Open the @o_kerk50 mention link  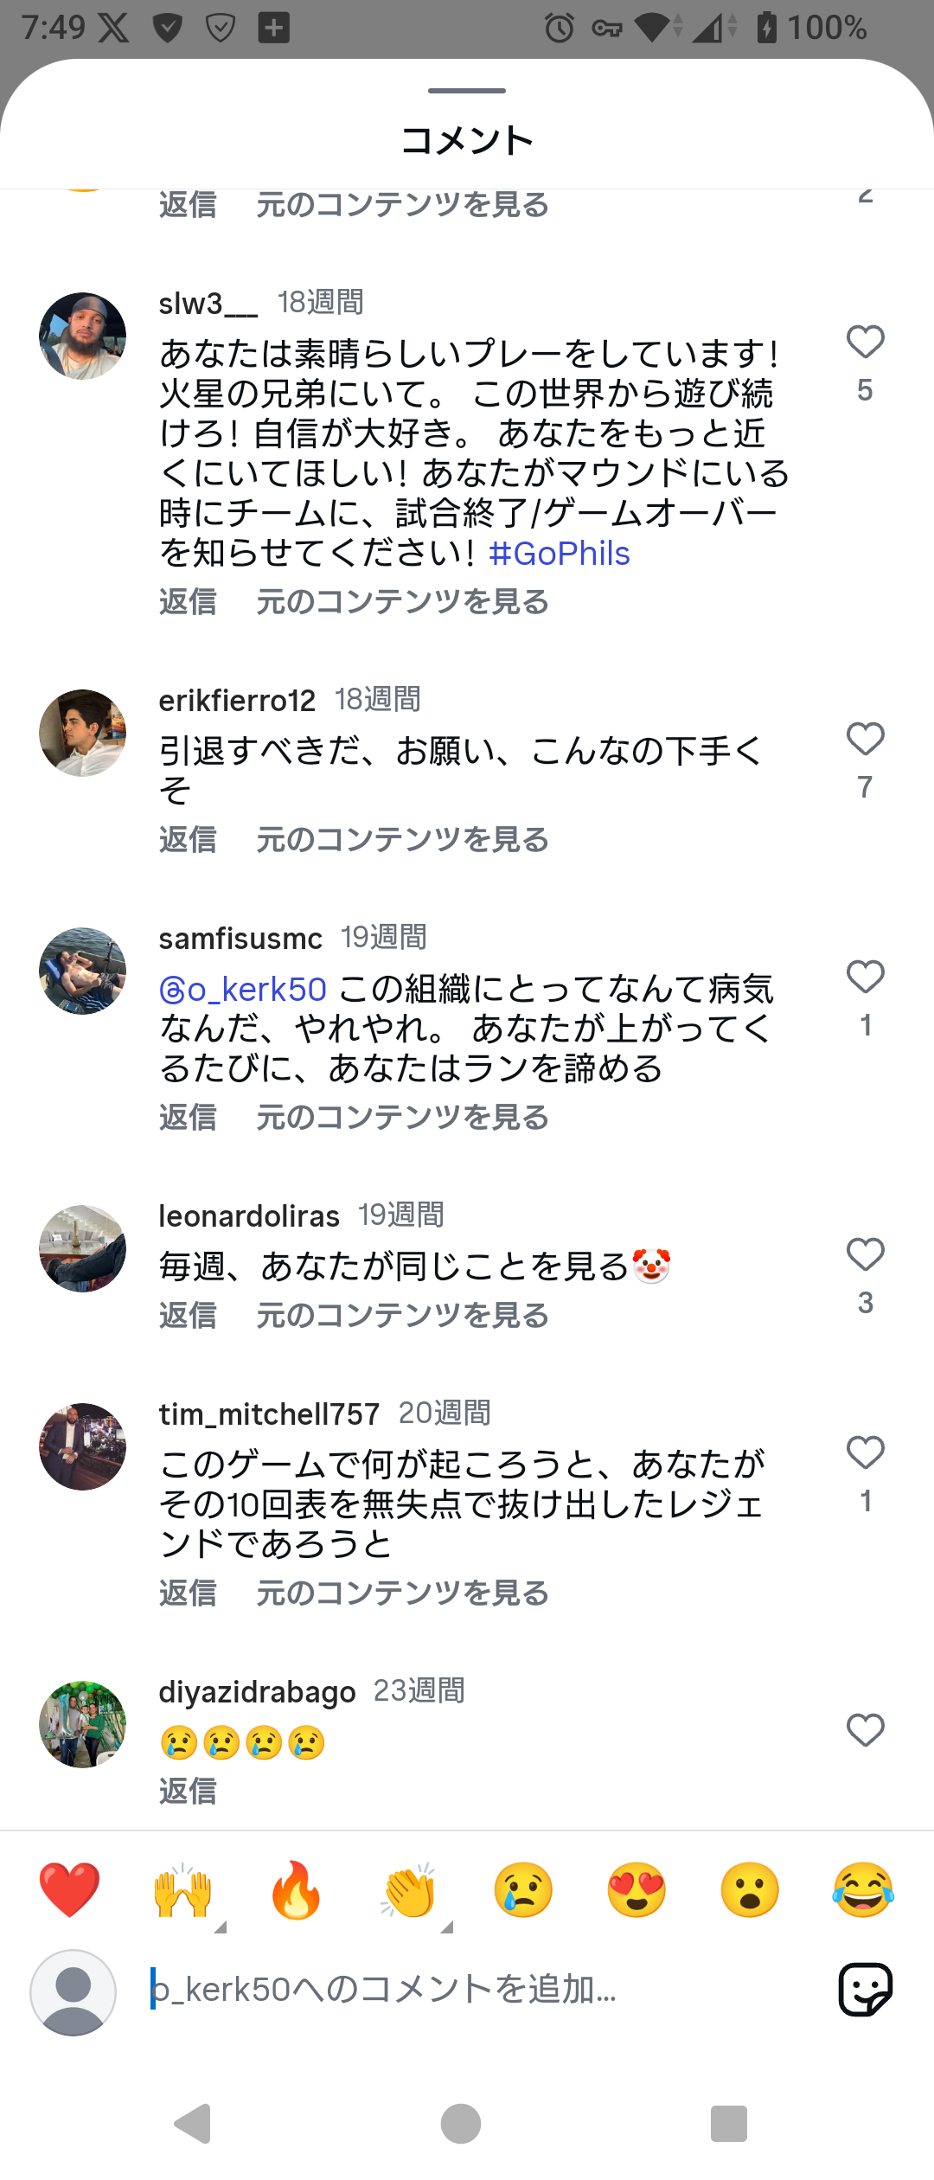click(243, 989)
